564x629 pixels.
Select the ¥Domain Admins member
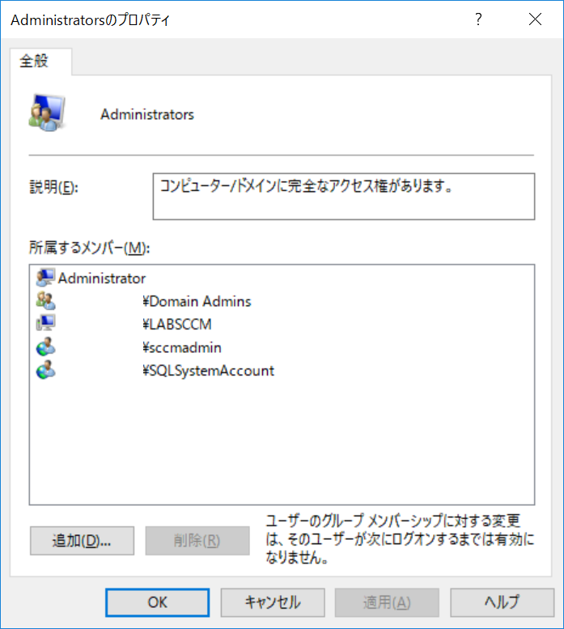[197, 301]
